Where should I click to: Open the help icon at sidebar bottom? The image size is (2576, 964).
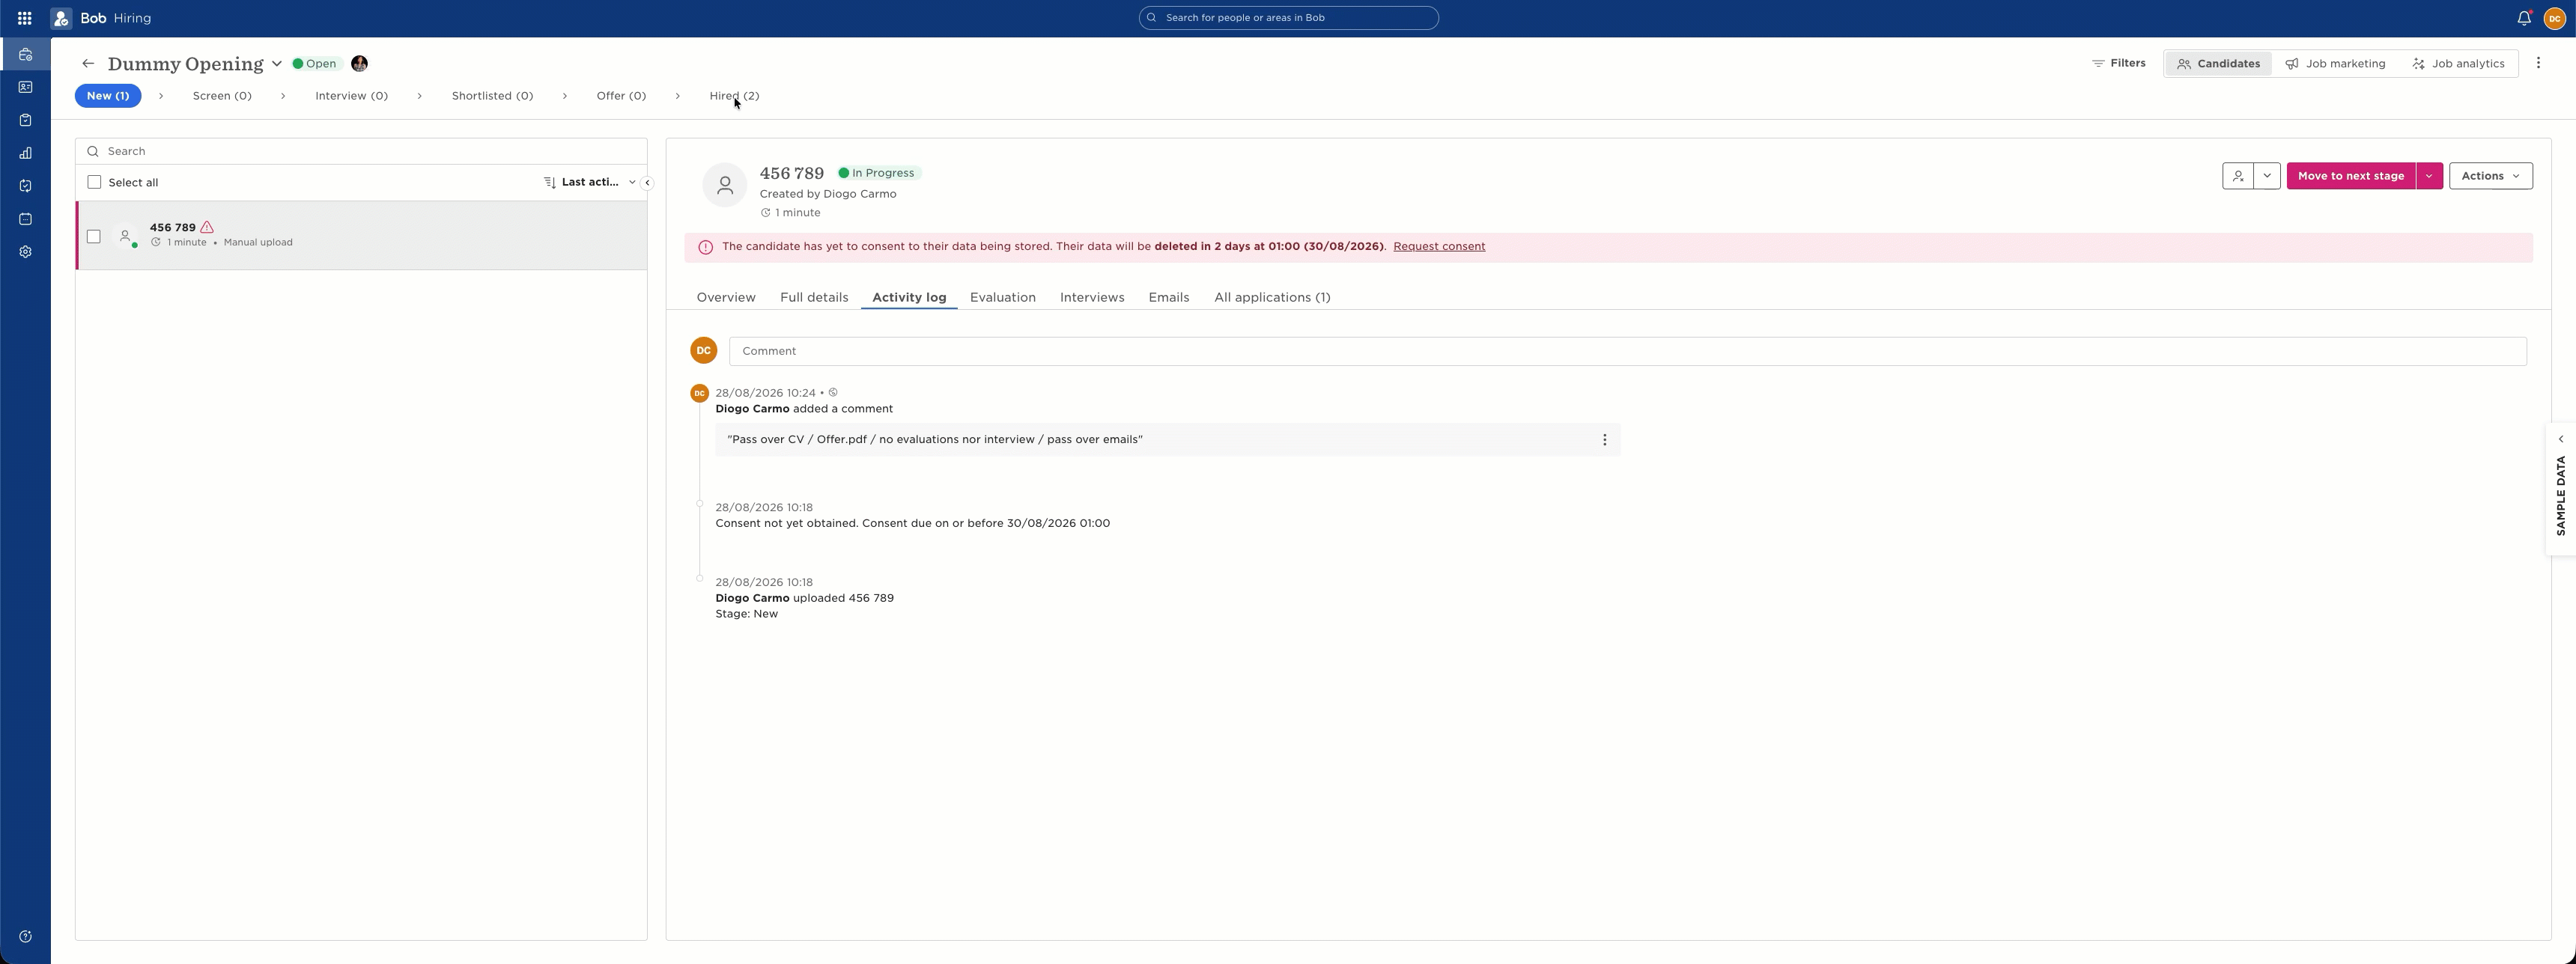coord(25,936)
